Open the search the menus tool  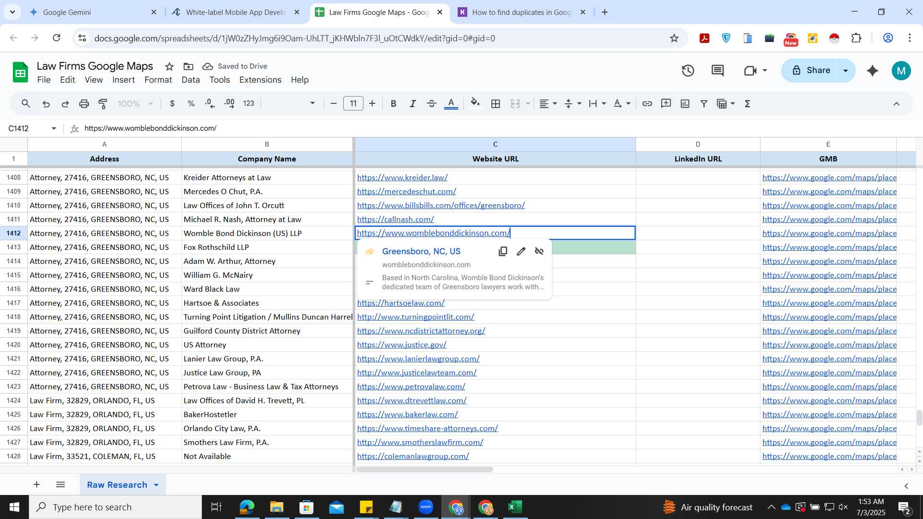[x=26, y=103]
